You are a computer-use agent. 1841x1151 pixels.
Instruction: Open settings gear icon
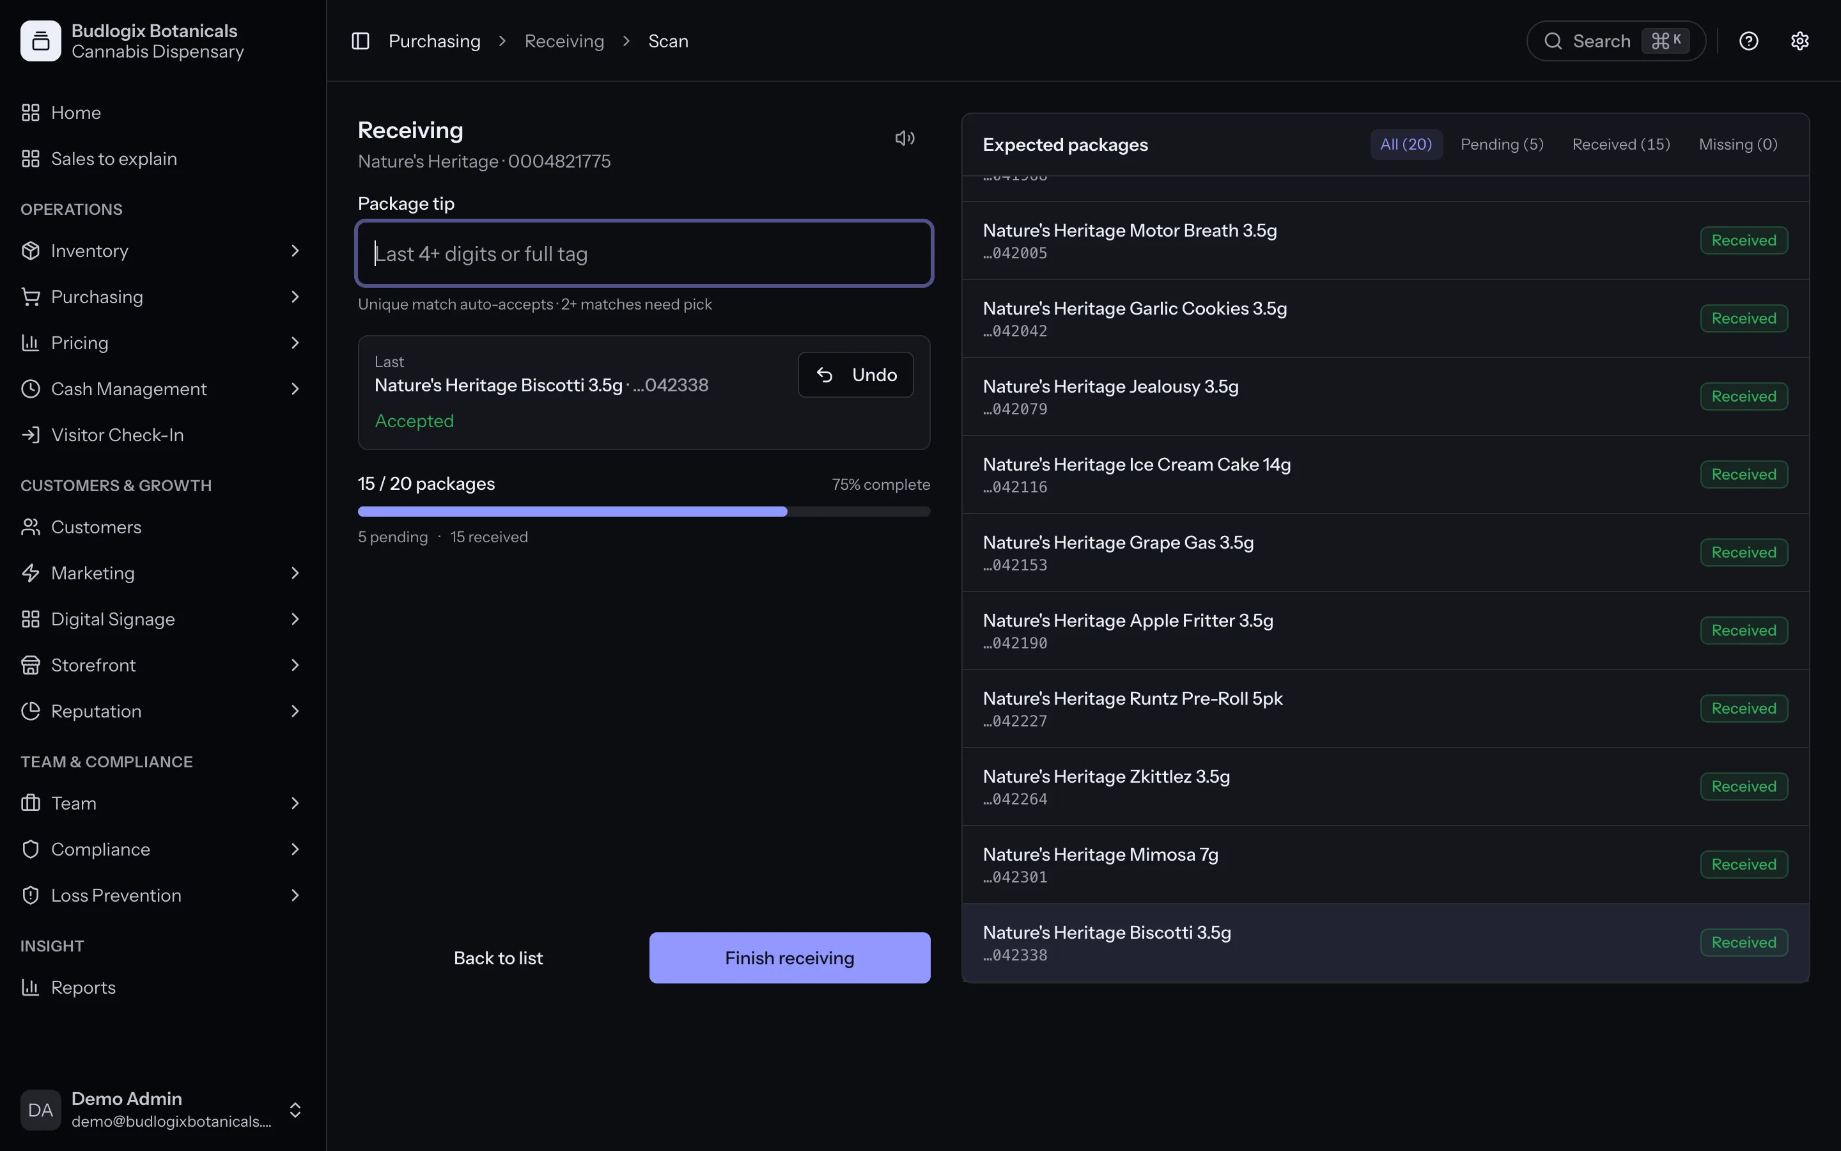point(1799,41)
